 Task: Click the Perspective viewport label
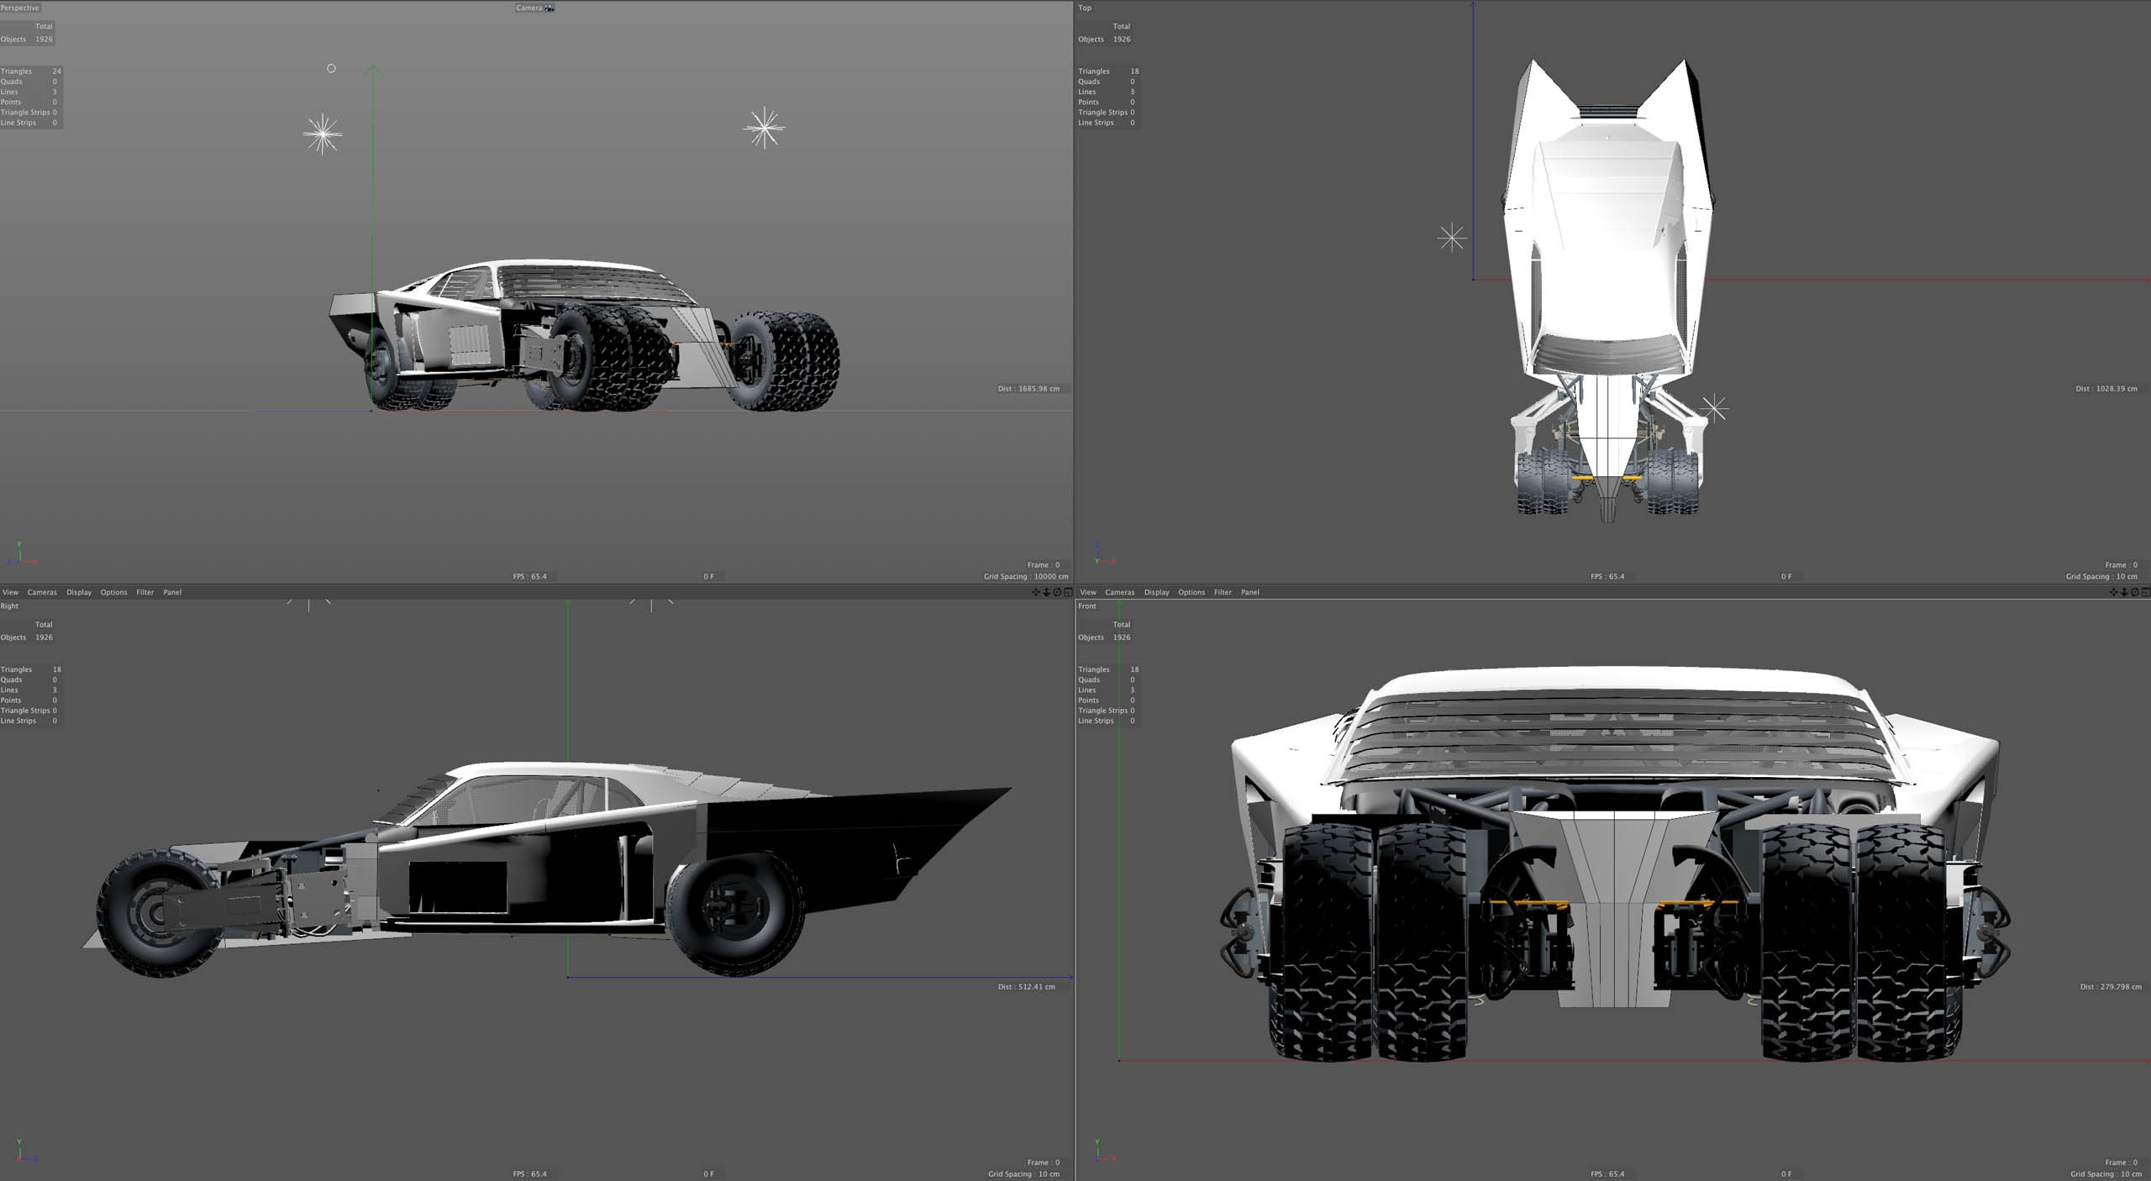coord(20,8)
